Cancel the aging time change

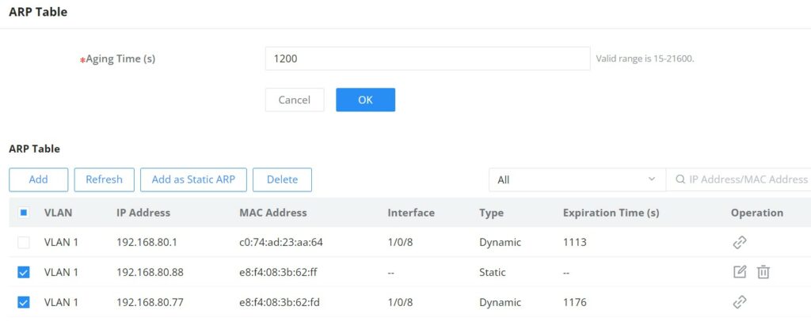(295, 100)
